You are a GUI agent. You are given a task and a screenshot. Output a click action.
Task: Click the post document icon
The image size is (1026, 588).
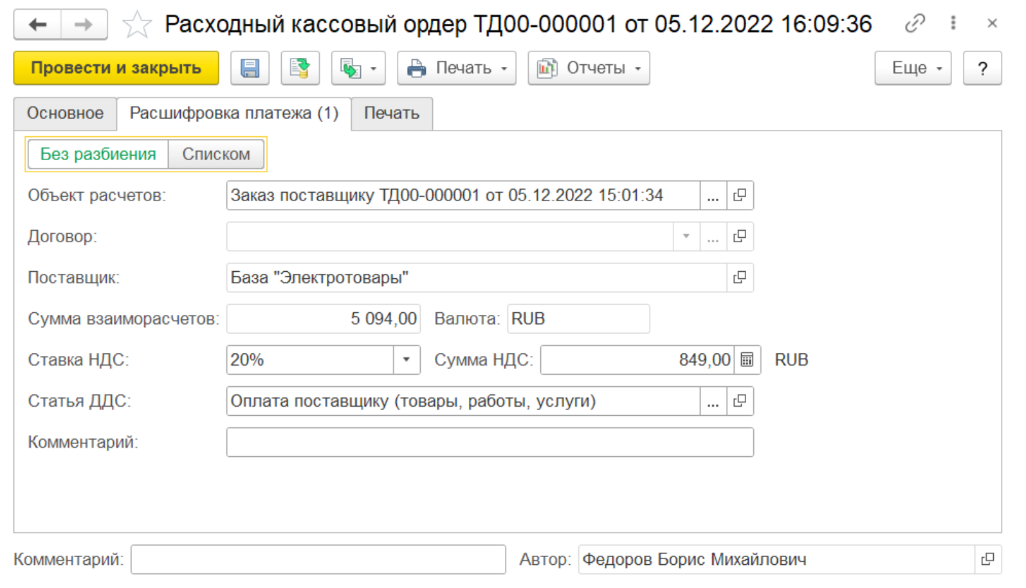300,68
